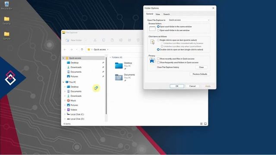Viewport: 276px width, 155px height.
Task: Select Music under This PC
Action: (x=73, y=100)
